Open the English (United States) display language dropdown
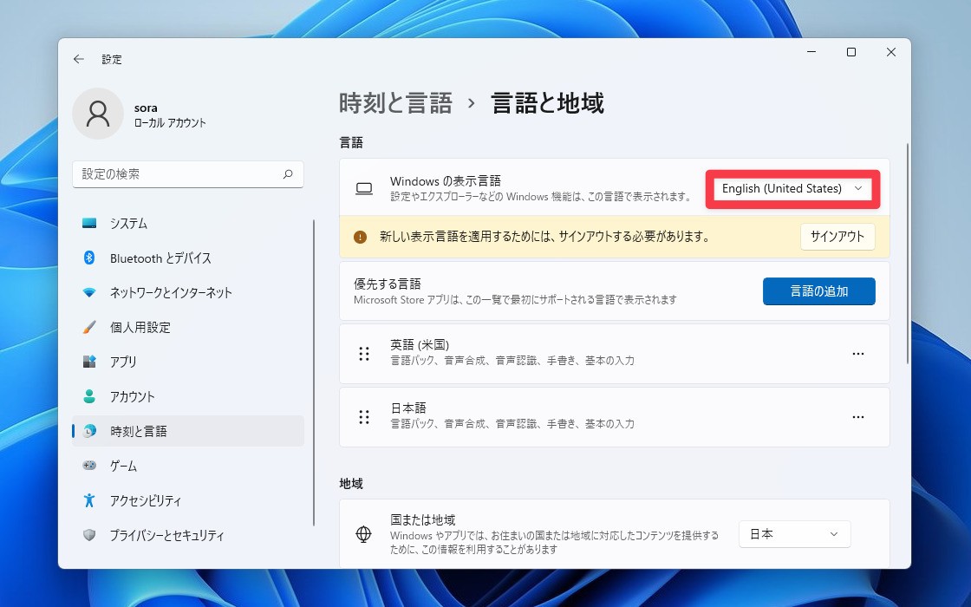Image resolution: width=971 pixels, height=607 pixels. (x=792, y=188)
